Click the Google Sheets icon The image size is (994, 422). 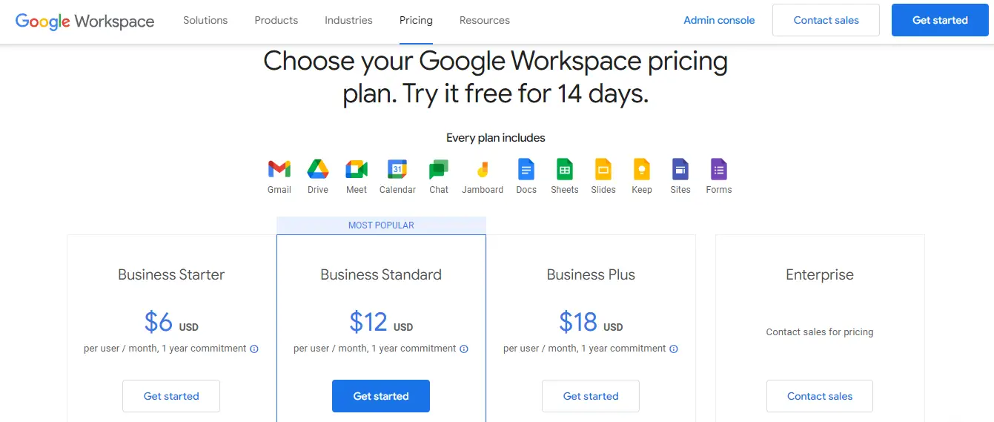coord(565,170)
